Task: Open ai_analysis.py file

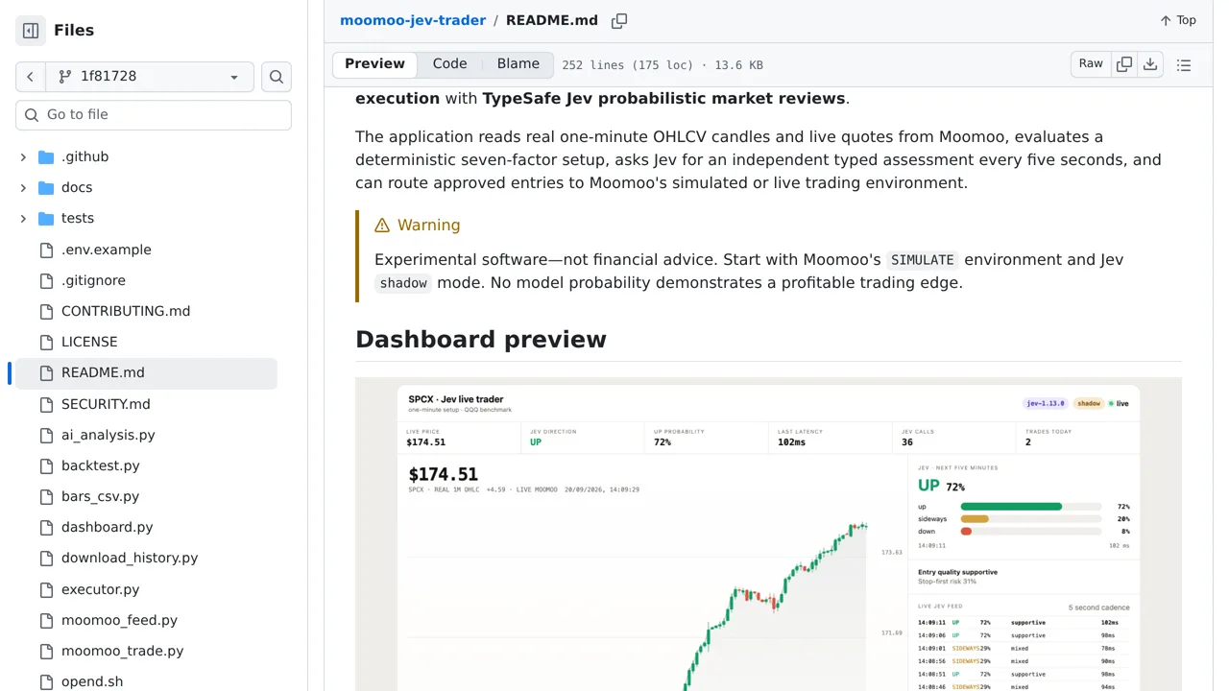Action: (108, 435)
